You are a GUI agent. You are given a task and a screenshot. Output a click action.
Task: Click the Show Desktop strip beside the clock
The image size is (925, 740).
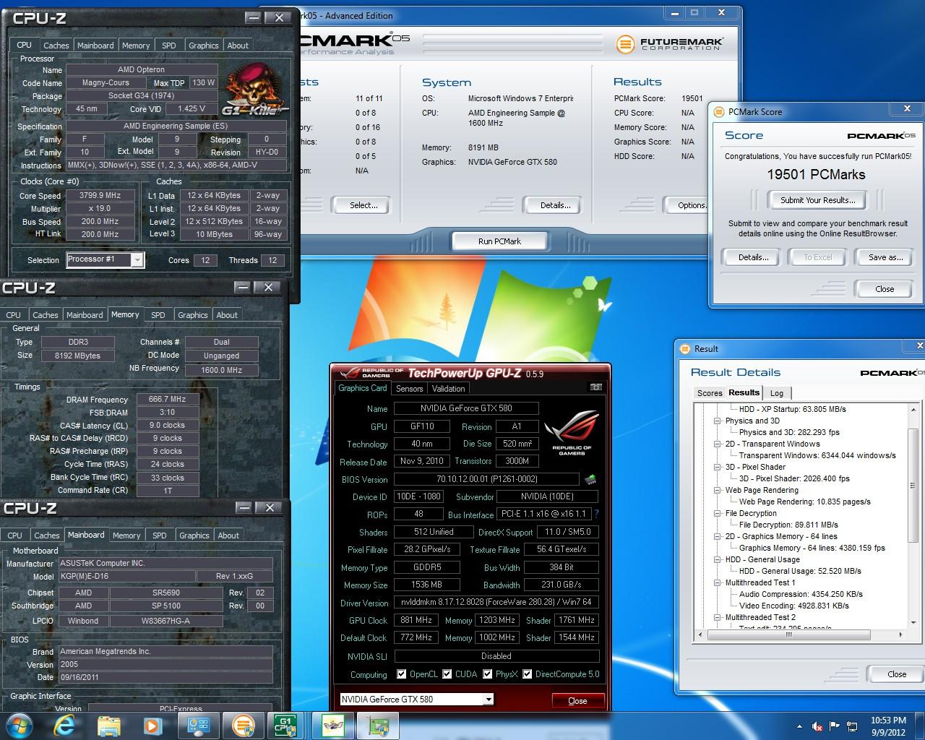[x=919, y=726]
